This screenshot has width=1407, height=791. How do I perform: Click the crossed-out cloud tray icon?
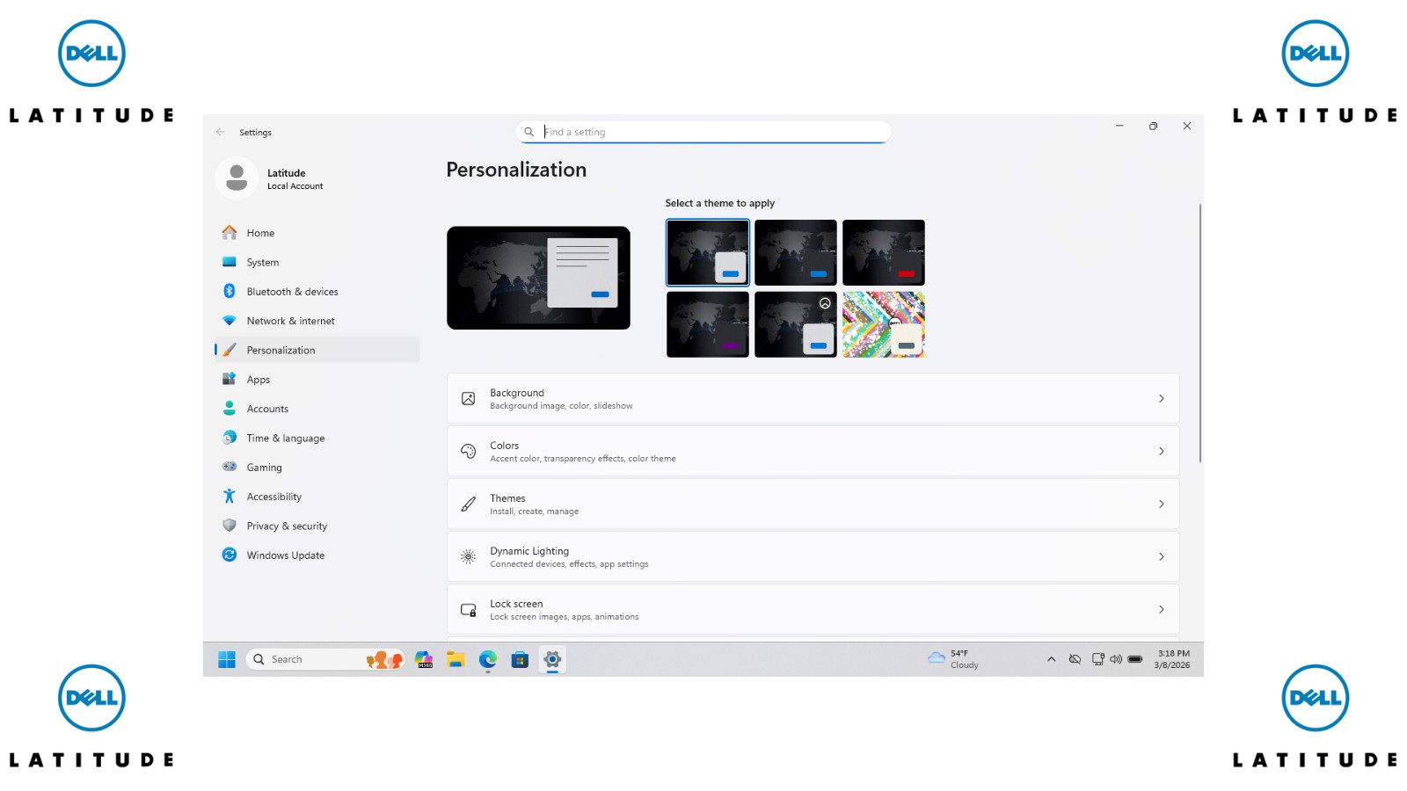1075,659
